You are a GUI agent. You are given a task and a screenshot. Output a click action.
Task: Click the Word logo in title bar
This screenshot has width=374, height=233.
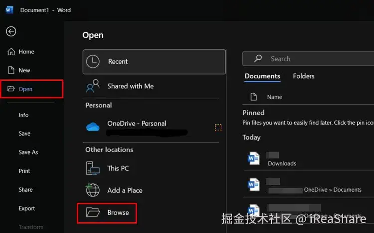click(x=10, y=10)
